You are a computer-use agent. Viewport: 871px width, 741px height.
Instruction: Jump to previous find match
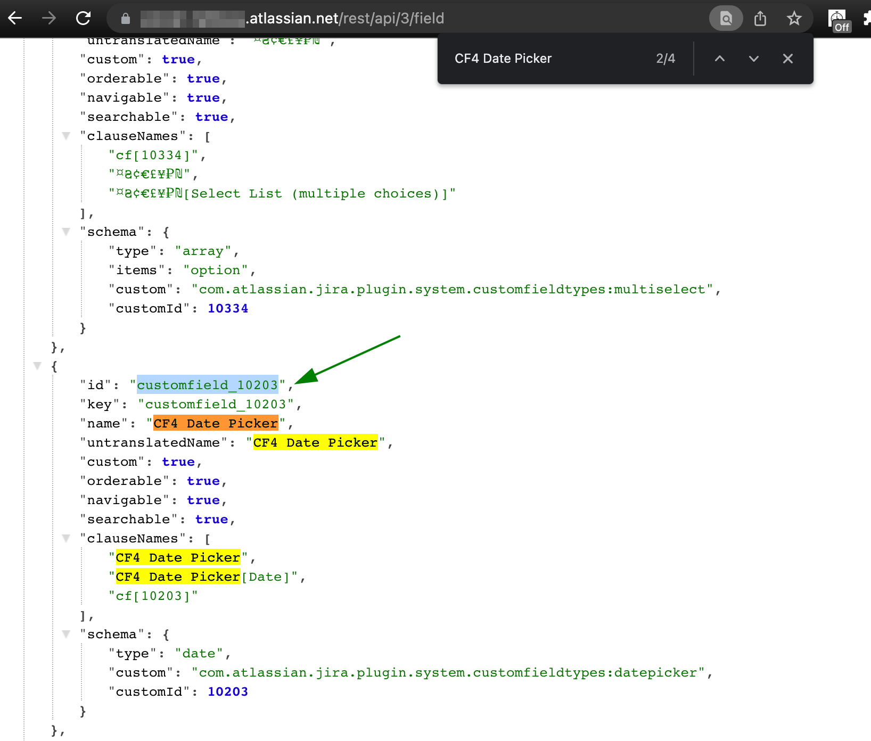point(719,59)
